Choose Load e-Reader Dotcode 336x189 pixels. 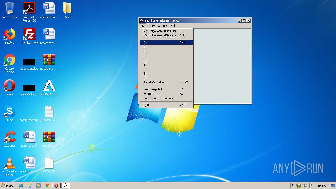(x=166, y=98)
